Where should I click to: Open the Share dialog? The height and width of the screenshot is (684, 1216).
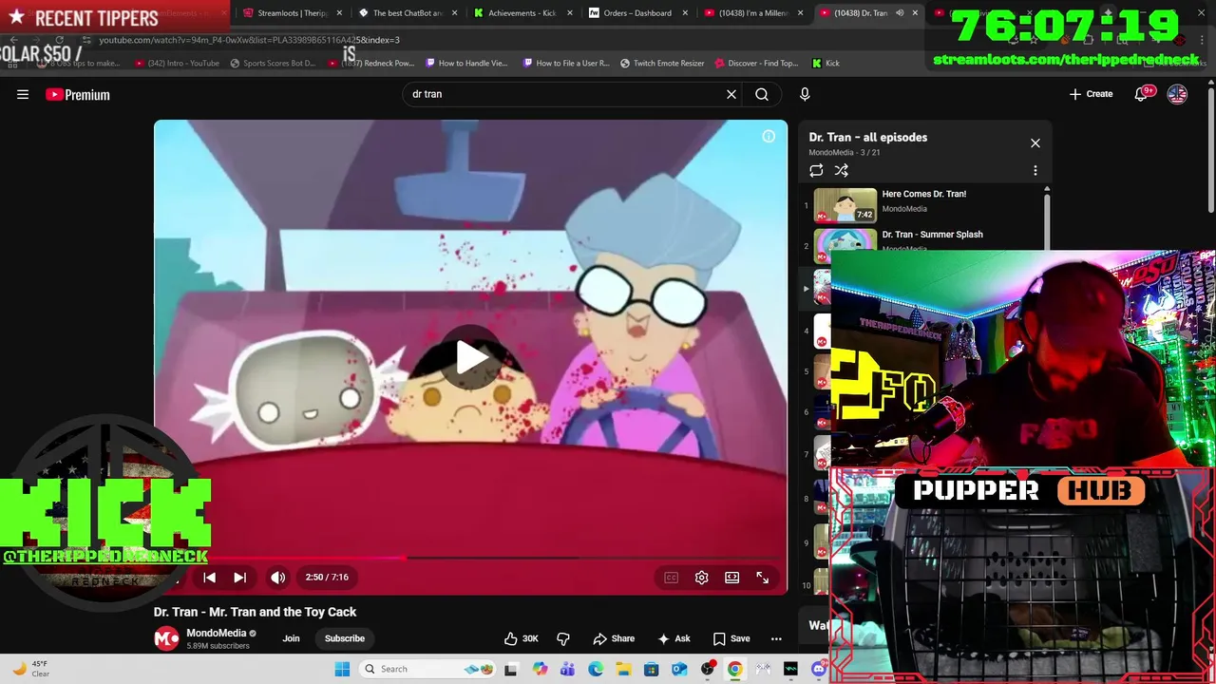(x=614, y=638)
